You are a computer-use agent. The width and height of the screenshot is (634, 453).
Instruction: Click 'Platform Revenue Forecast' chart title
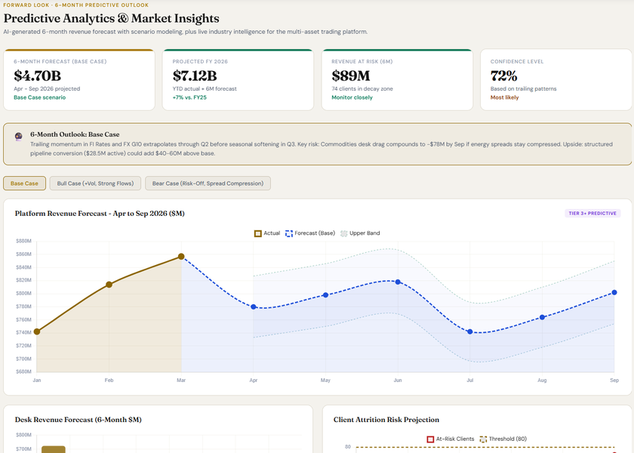click(x=100, y=214)
